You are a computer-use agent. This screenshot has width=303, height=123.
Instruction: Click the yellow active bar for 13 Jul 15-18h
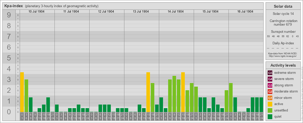point(148,92)
